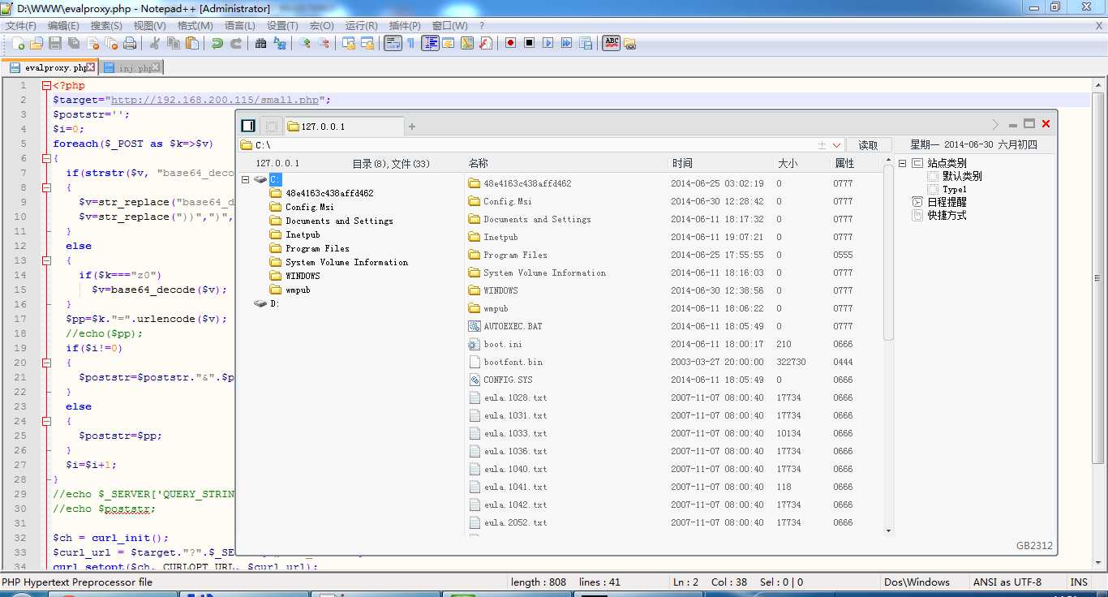Viewport: 1108px width, 597px height.
Task: Click the Find binoculars toolbar icon
Action: pyautogui.click(x=260, y=43)
